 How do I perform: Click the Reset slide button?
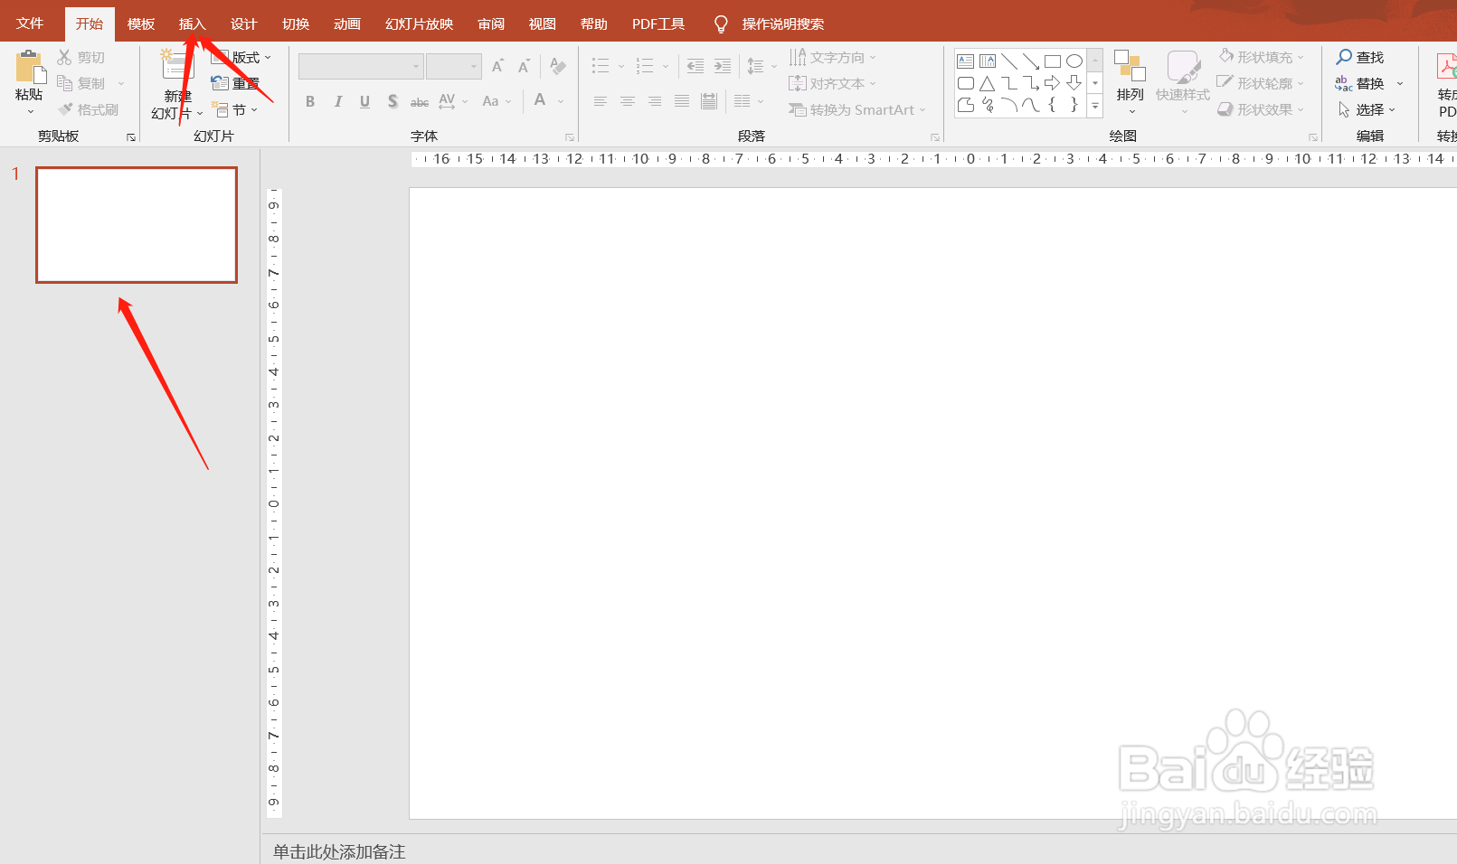point(235,83)
